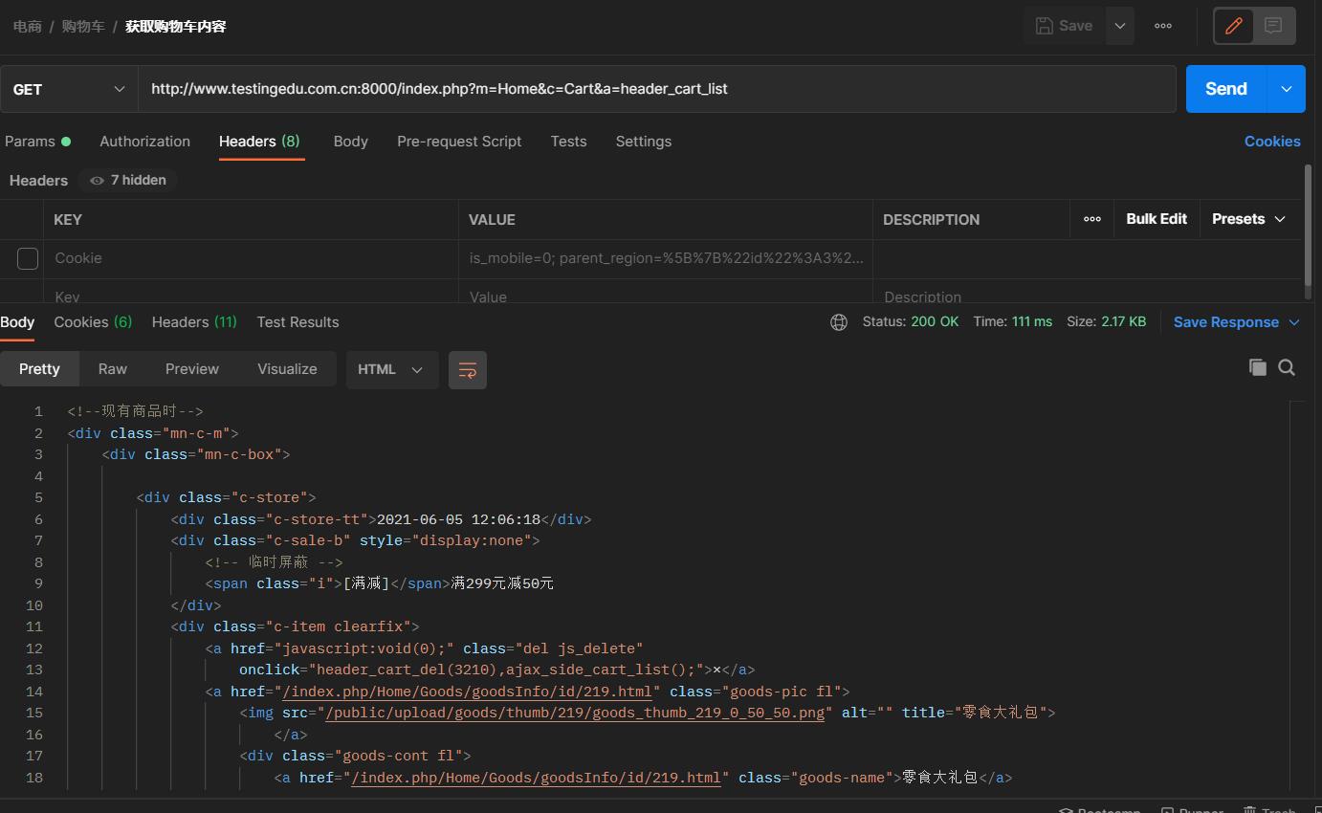1322x813 pixels.
Task: Select the response Body tab
Action: coord(17,322)
